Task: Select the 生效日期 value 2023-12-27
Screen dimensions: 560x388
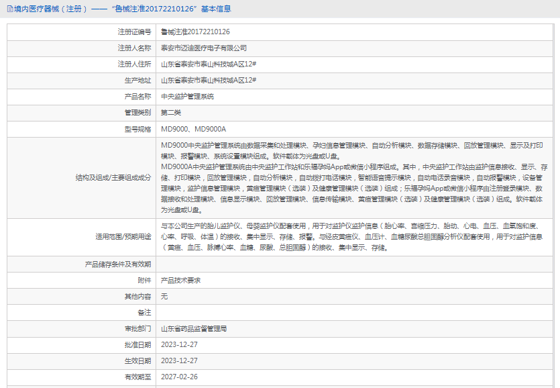Action: click(x=179, y=361)
